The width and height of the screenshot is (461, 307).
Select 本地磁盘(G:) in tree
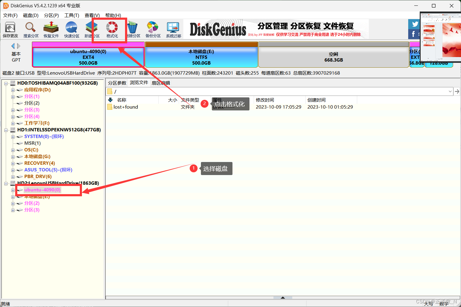coord(37,156)
